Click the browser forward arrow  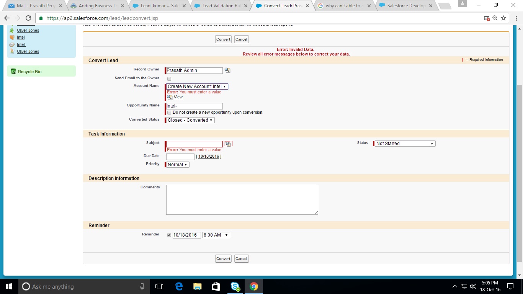18,18
